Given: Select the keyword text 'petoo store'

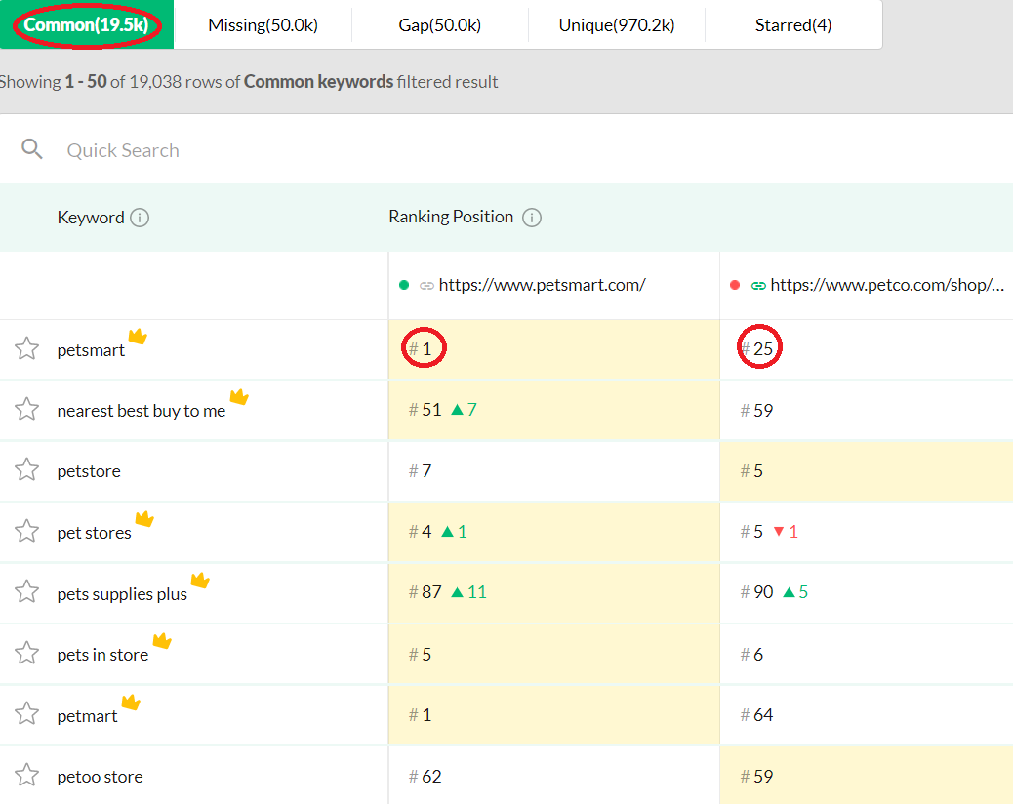Looking at the screenshot, I should tap(100, 777).
